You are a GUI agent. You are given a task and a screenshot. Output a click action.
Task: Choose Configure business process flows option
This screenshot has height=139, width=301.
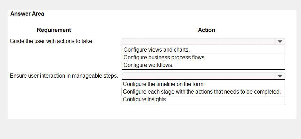coord(203,58)
